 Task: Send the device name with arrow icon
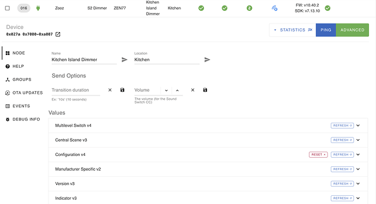pyautogui.click(x=124, y=60)
